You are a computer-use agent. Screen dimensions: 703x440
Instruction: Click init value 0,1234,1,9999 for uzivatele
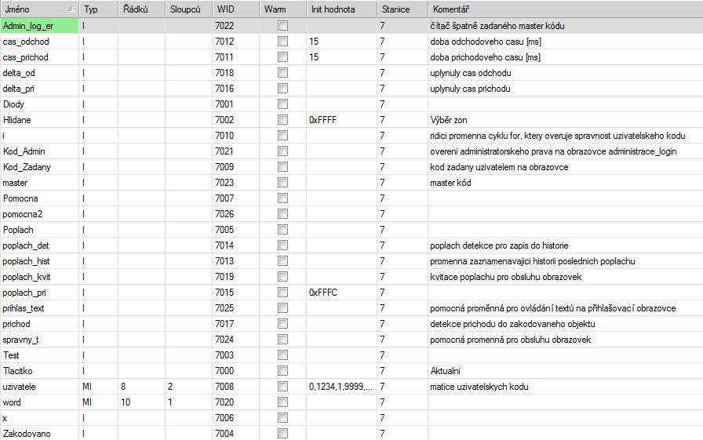[x=341, y=387]
